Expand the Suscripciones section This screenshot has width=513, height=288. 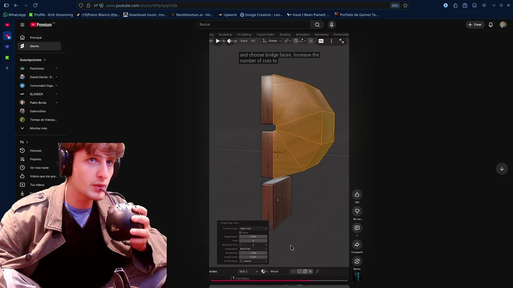click(33, 60)
